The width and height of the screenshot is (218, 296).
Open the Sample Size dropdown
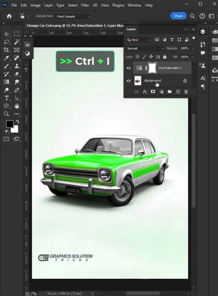coord(73,17)
